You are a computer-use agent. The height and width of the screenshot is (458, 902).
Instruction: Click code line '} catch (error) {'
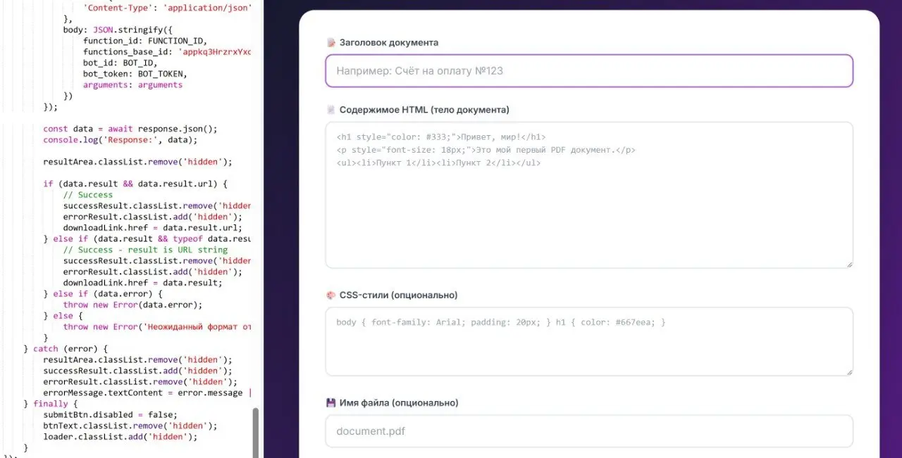[66, 348]
